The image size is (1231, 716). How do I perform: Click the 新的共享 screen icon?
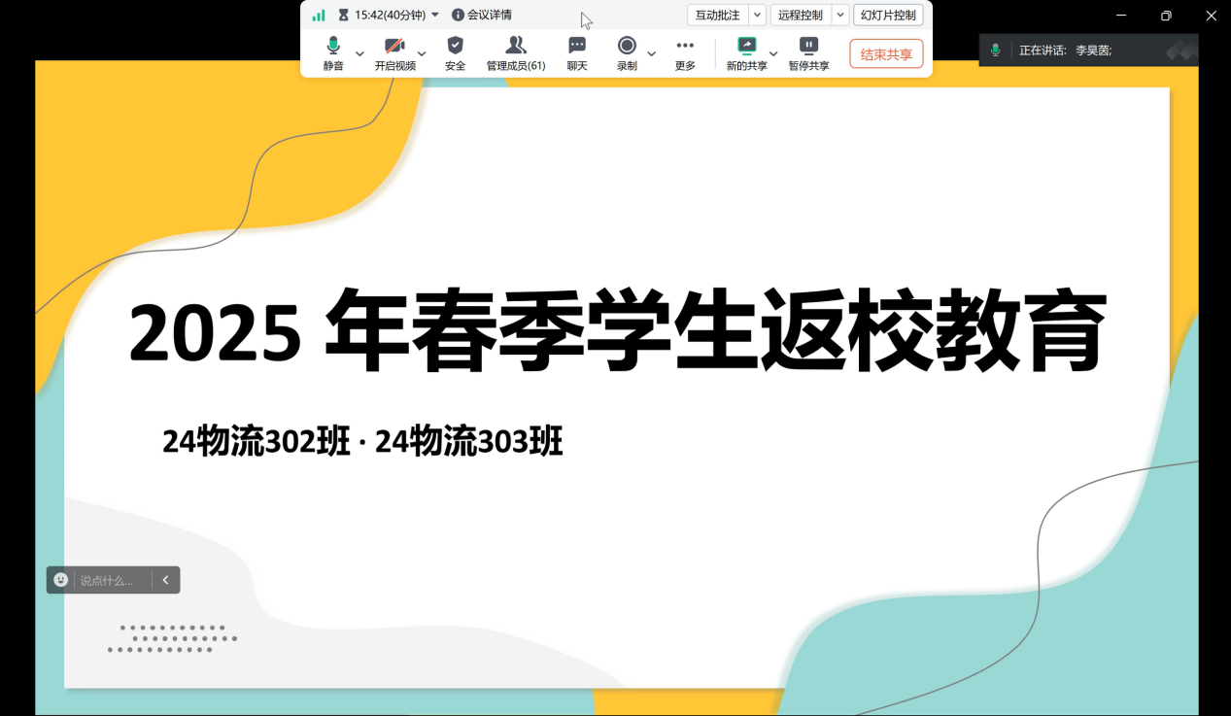click(x=746, y=47)
